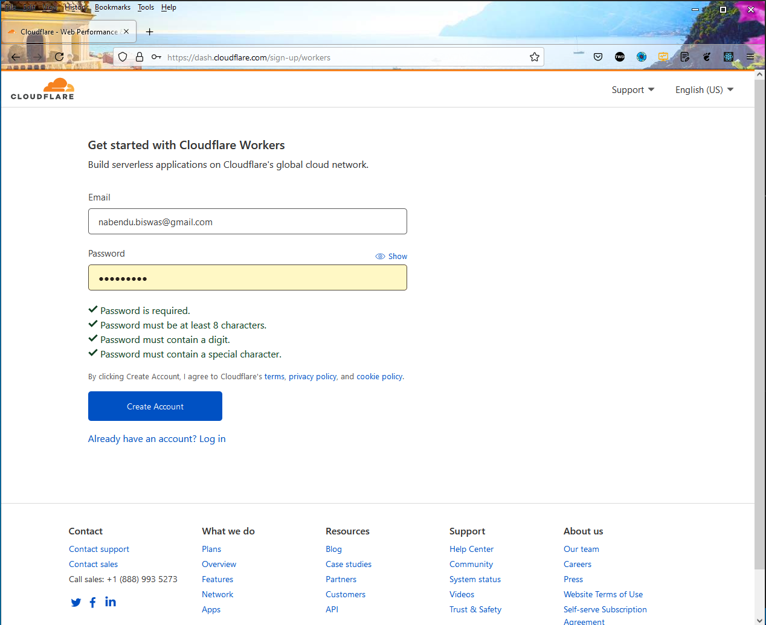
Task: Open the Our team link
Action: click(x=582, y=549)
